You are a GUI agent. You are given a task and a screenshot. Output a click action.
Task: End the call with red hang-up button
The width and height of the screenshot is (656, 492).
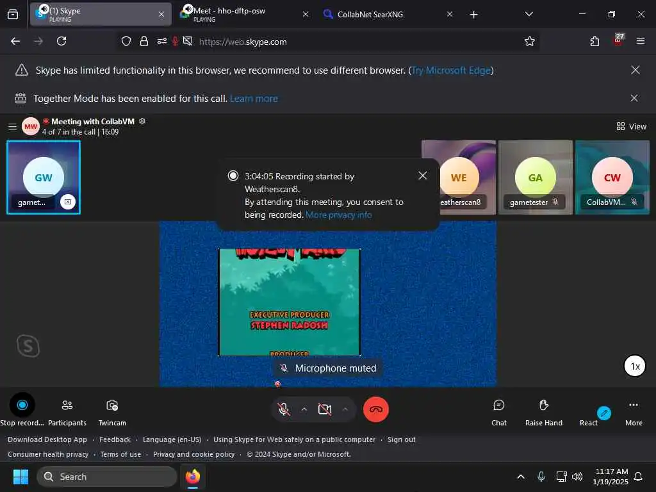tap(375, 409)
